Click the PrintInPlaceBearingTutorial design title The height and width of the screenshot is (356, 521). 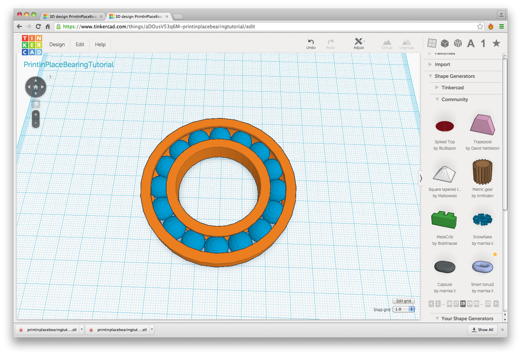click(x=69, y=65)
